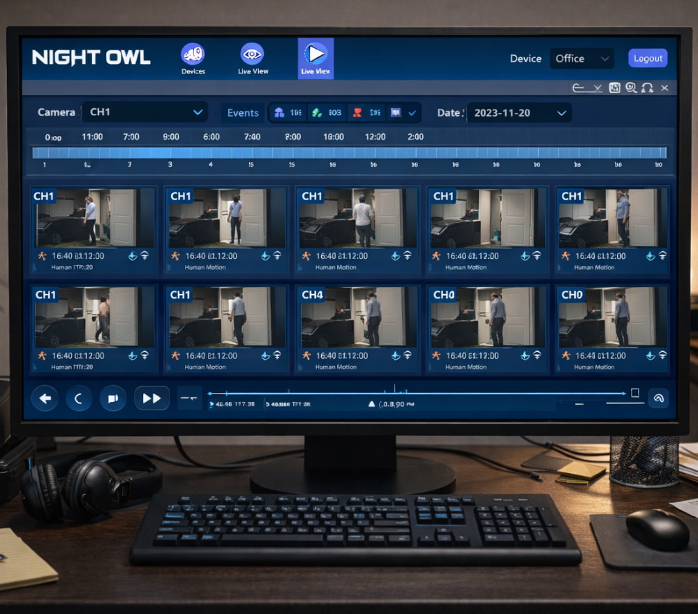Open the Camera CH1 dropdown
Viewport: 698px width, 614px height.
click(144, 112)
